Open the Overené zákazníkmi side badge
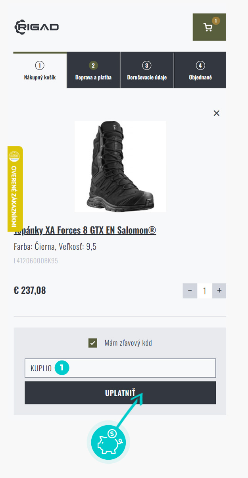The image size is (248, 478). 15,189
